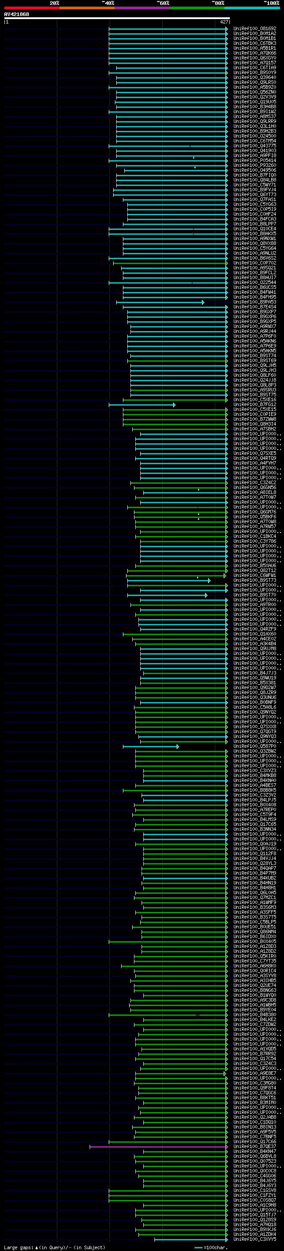
Task: Open hit UniRef100_B9GXP7
Action: point(254,312)
